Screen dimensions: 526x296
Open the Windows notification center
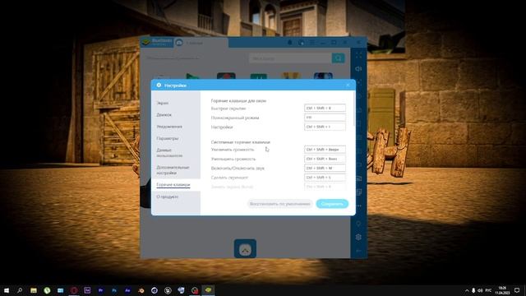[x=517, y=290]
